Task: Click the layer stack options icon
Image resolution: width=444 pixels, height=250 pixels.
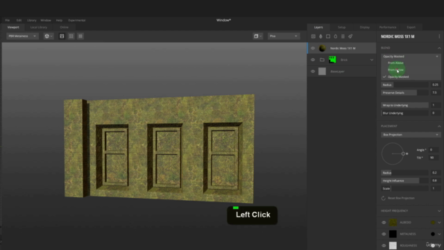Action: tap(343, 36)
